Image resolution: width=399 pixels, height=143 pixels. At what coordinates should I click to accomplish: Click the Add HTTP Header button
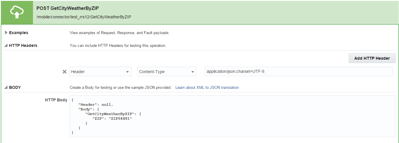point(372,58)
